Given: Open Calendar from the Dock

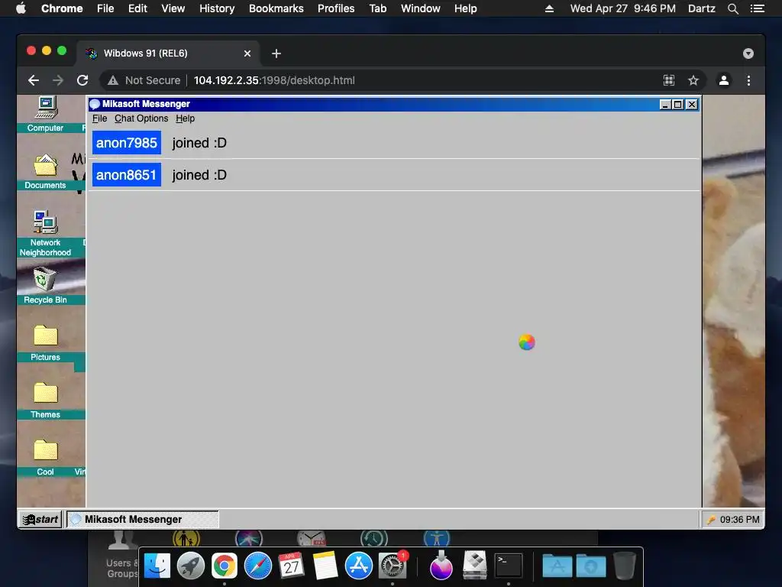Looking at the screenshot, I should [291, 566].
